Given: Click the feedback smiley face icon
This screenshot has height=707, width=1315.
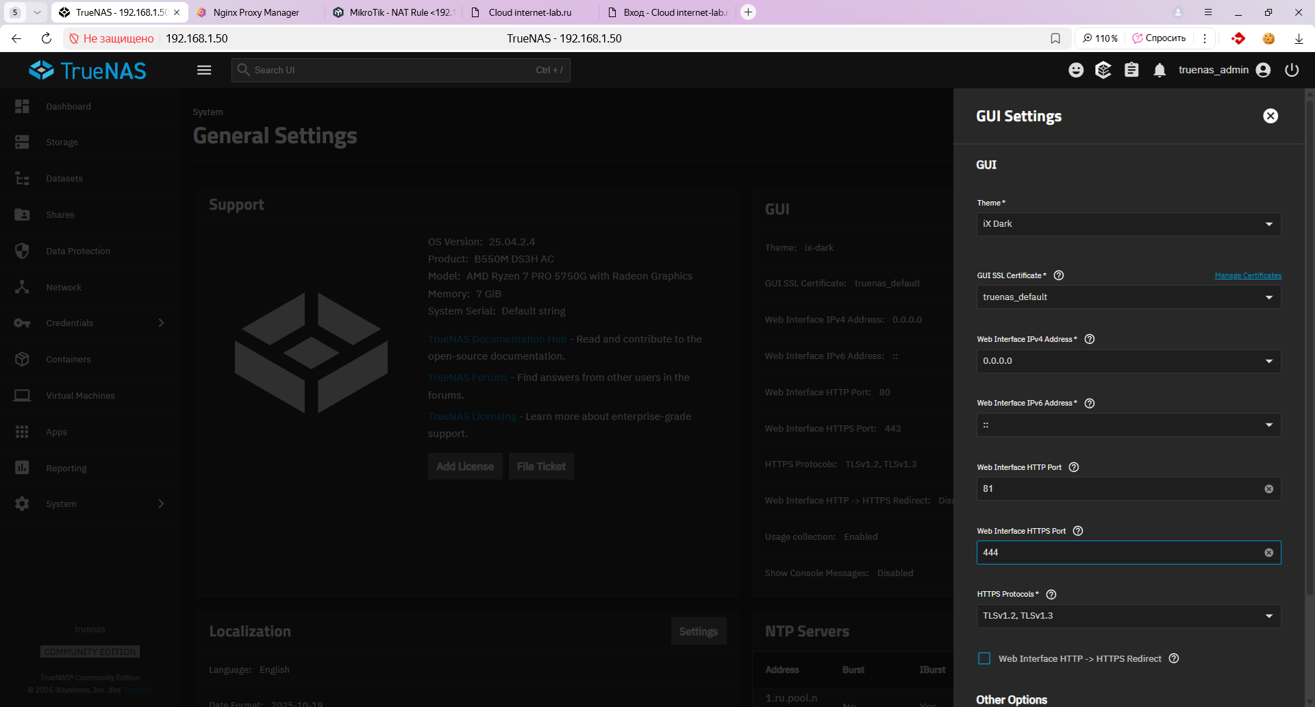Looking at the screenshot, I should pos(1076,70).
